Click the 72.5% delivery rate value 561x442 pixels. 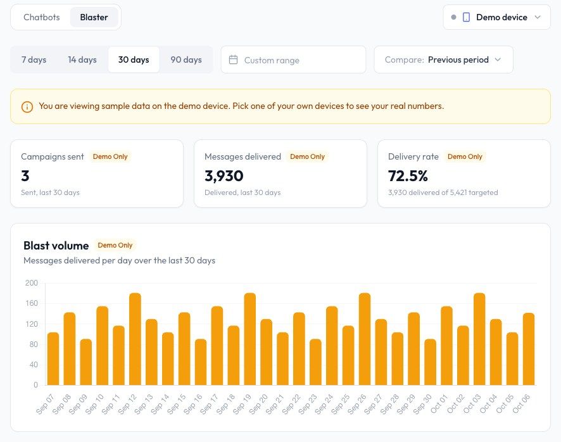[x=408, y=176]
